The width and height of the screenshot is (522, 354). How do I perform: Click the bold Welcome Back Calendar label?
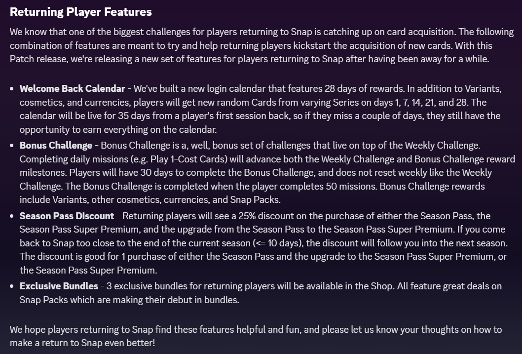click(72, 88)
